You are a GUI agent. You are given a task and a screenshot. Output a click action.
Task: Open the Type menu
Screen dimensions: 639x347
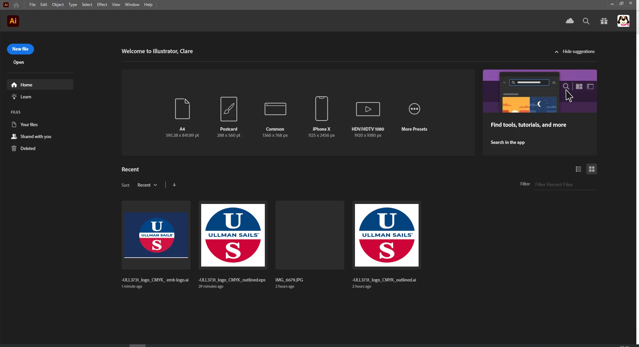[x=73, y=5]
